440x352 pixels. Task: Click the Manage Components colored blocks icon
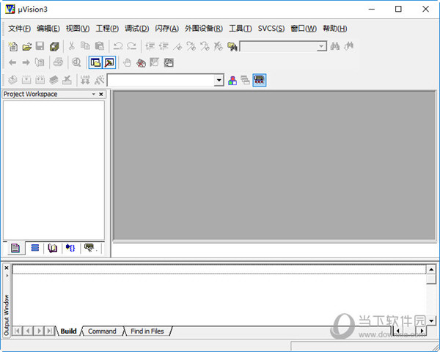pos(232,80)
